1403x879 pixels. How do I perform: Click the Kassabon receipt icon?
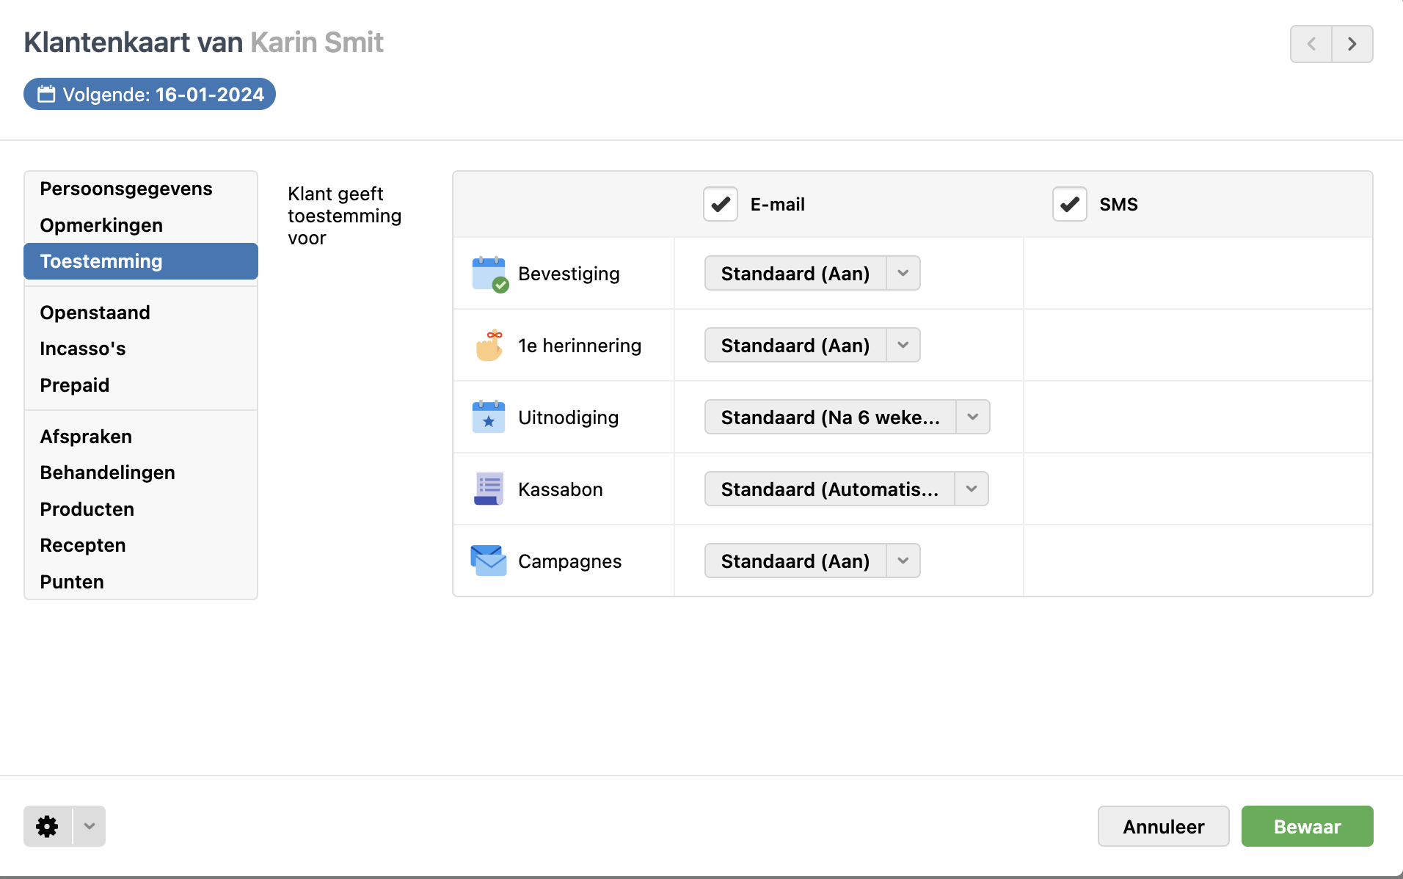(489, 489)
